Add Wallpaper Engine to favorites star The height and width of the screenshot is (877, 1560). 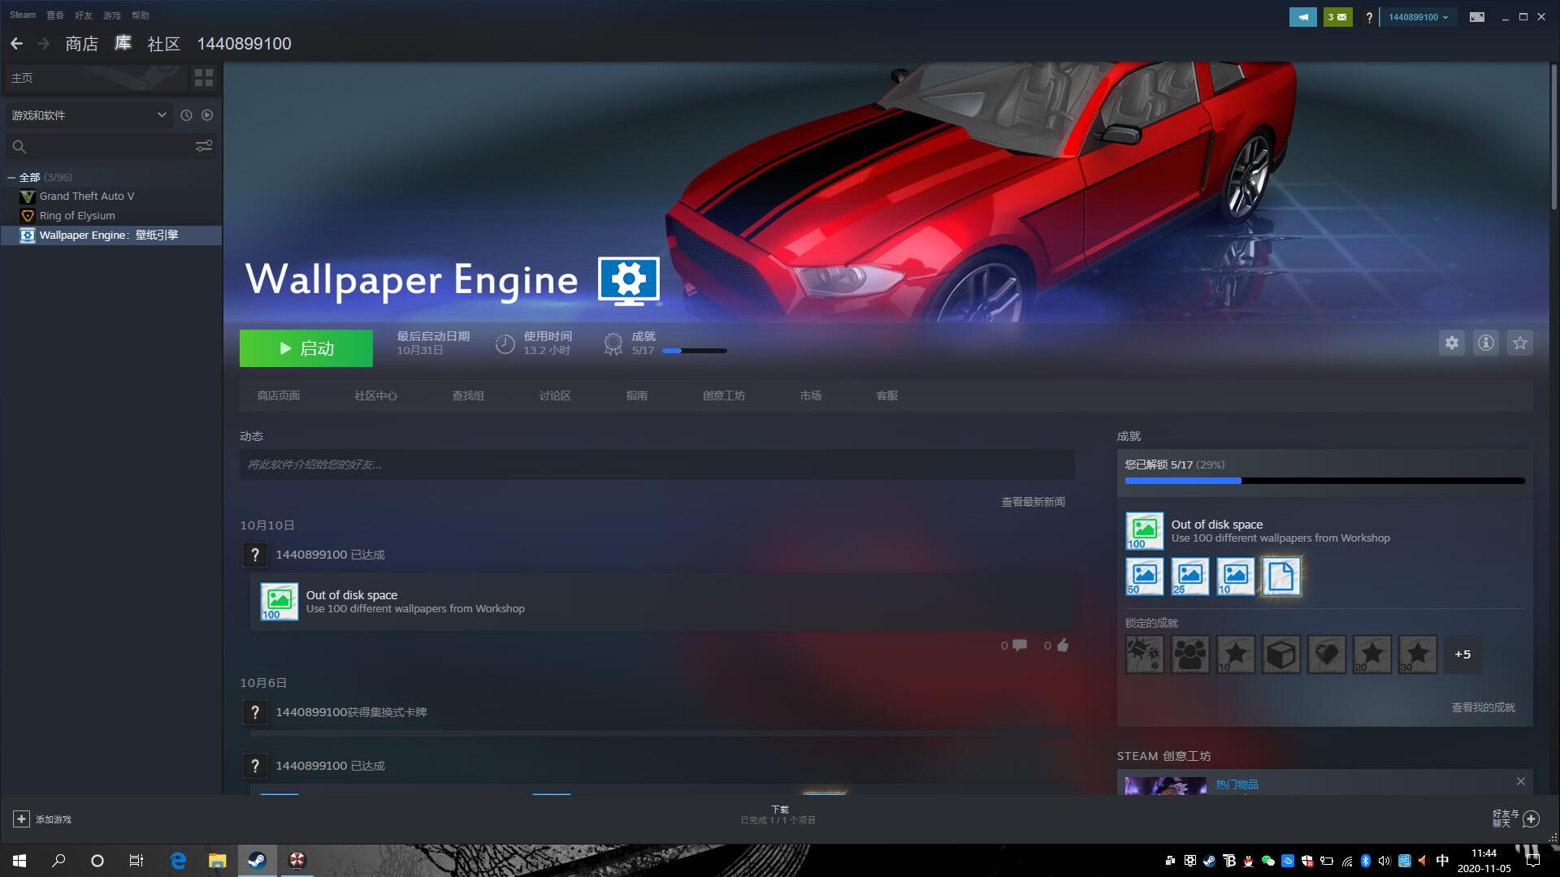(1520, 343)
